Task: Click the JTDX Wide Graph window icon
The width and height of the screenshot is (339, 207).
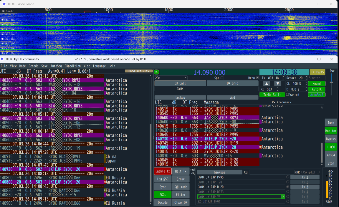Action: (4, 4)
